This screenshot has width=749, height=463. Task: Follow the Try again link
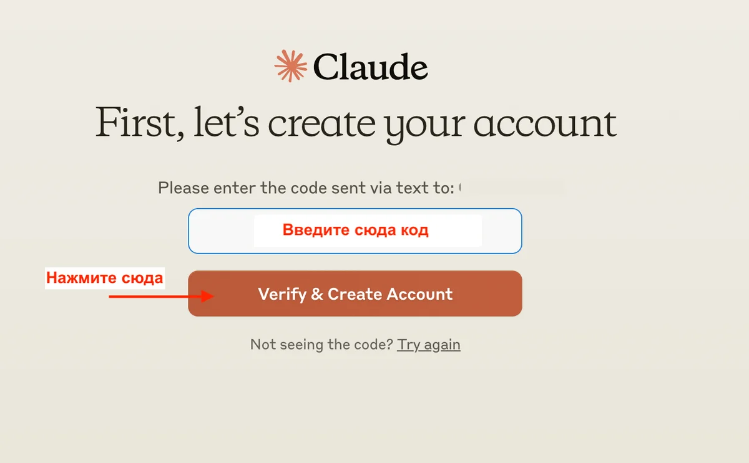click(429, 345)
